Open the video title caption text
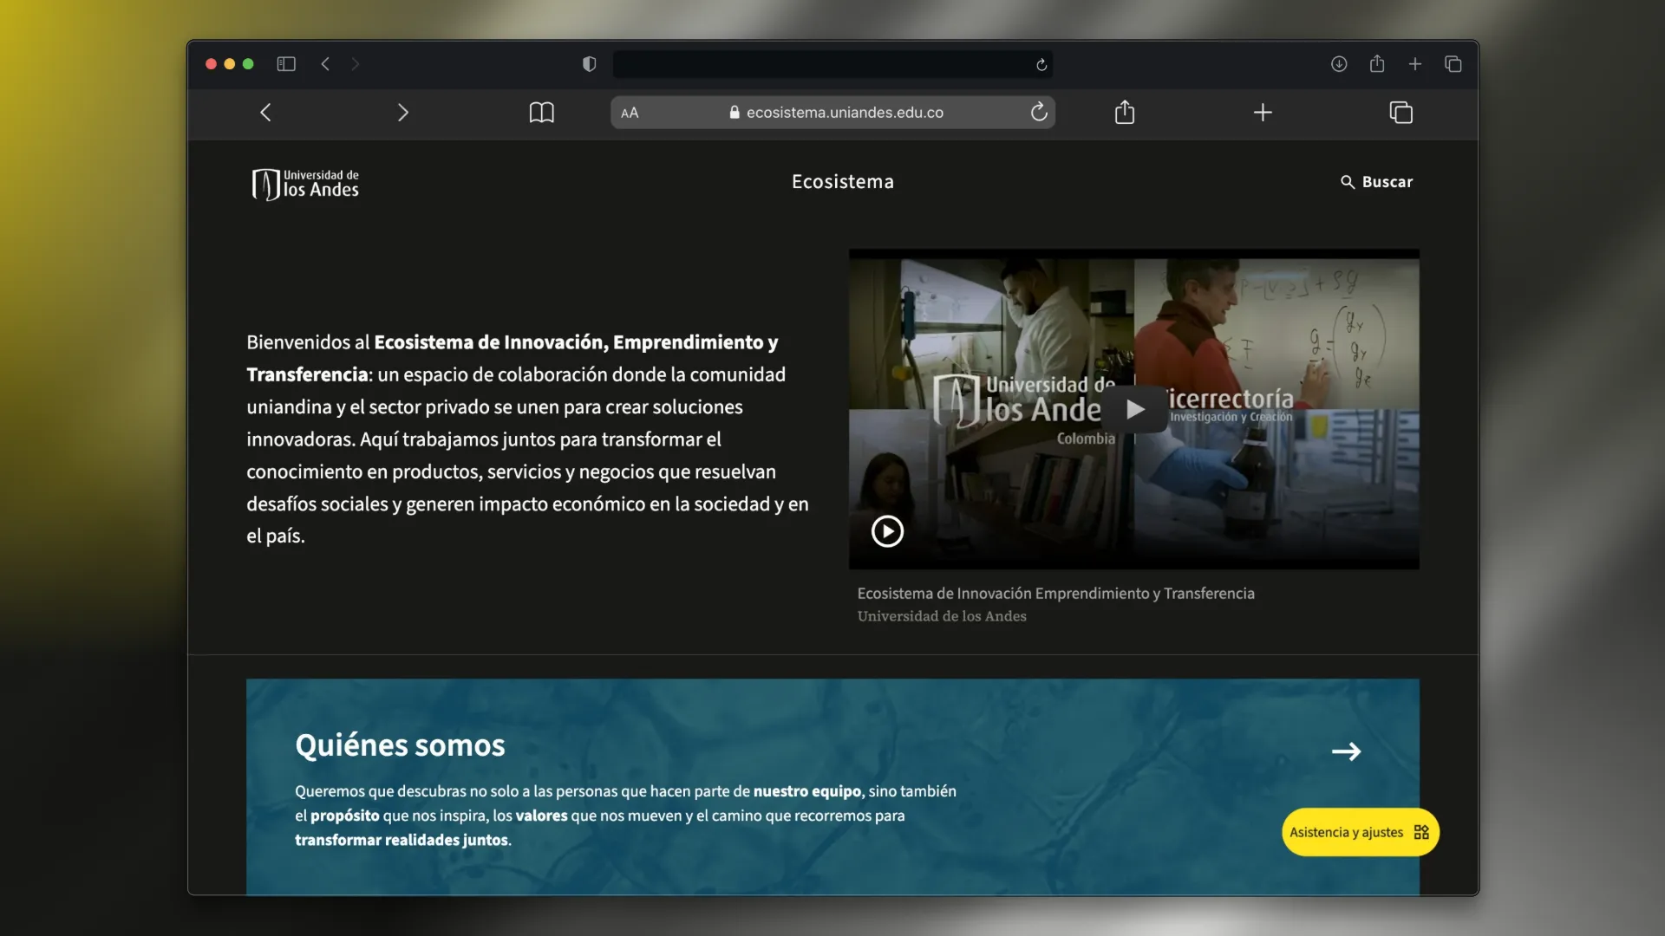The height and width of the screenshot is (936, 1665). (1056, 594)
